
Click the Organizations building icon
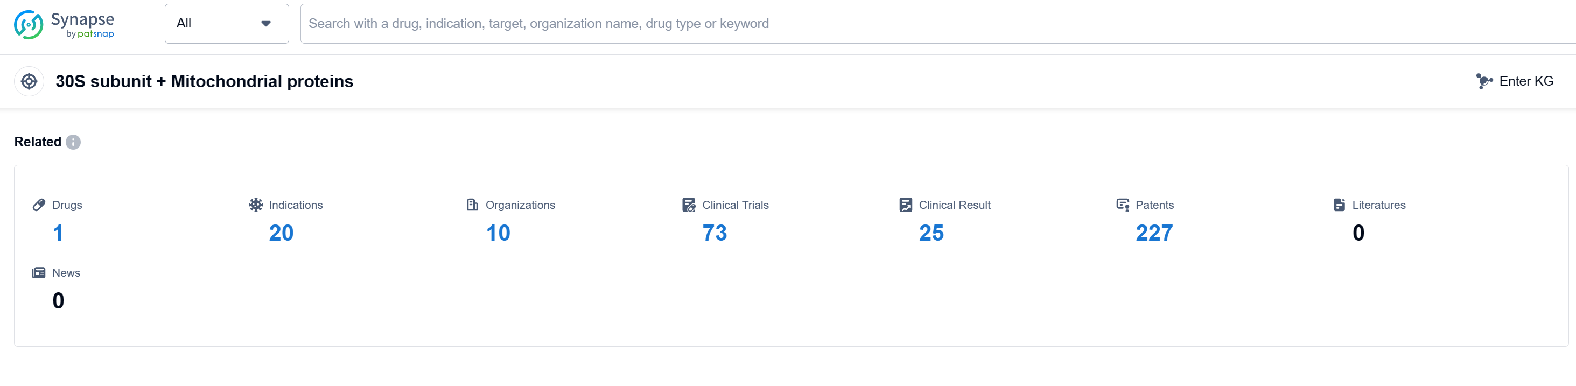tap(472, 205)
